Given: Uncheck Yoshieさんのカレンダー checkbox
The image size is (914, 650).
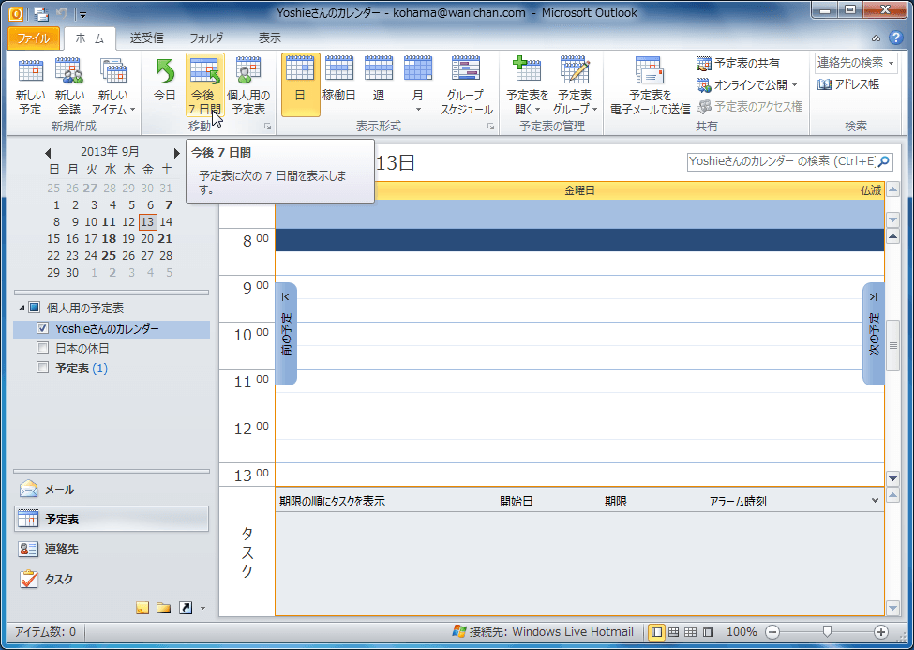Looking at the screenshot, I should [x=42, y=328].
